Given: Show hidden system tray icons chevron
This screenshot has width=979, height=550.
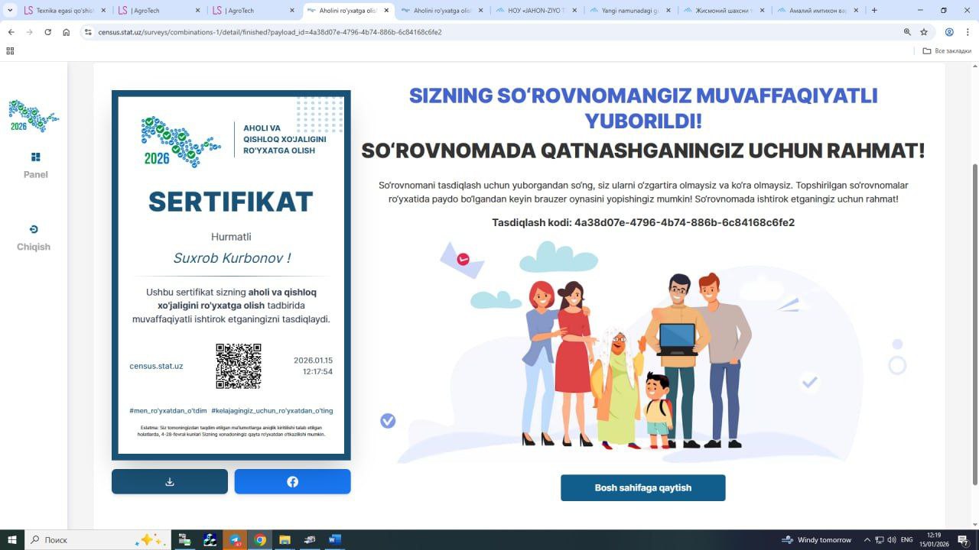Looking at the screenshot, I should point(867,539).
